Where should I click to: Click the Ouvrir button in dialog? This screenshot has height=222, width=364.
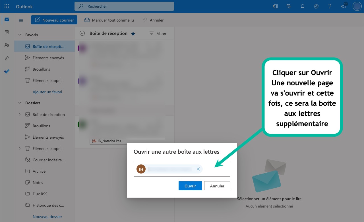pos(190,186)
